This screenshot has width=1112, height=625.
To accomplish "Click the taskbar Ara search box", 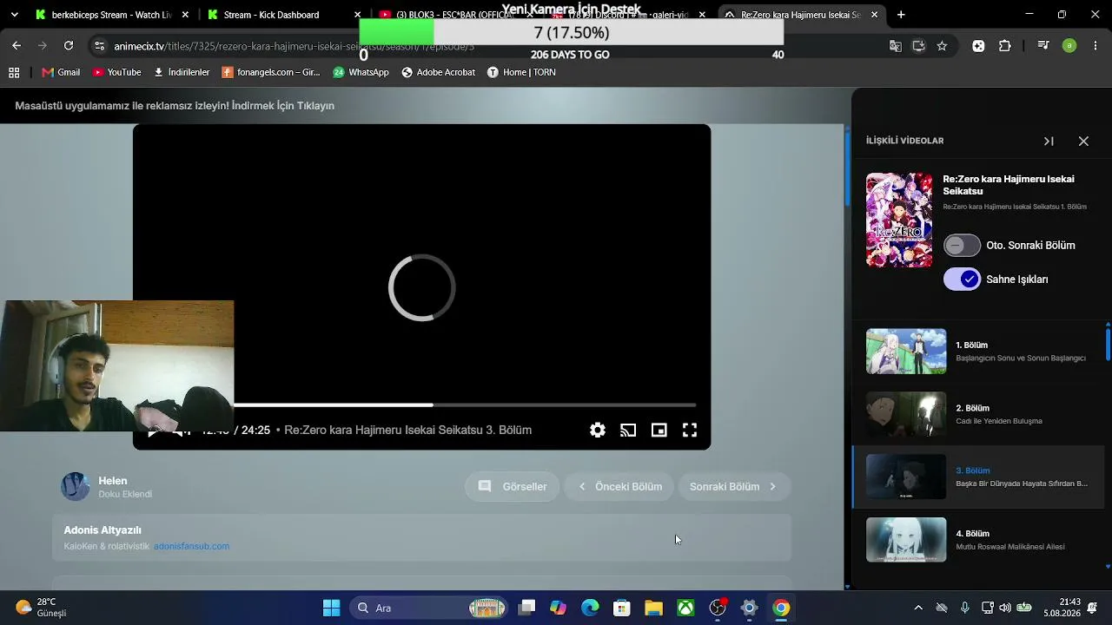I will pyautogui.click(x=427, y=608).
